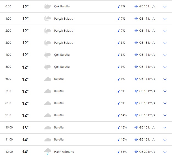
Task: Expand the 11:00 forecast chevron
Action: (x=165, y=140)
